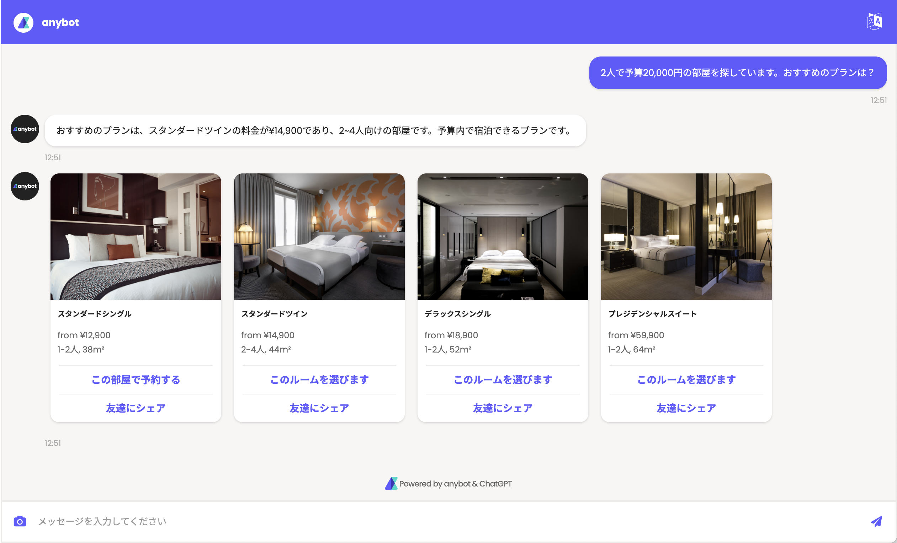Image resolution: width=897 pixels, height=543 pixels.
Task: Click the bot reply recommending スタンダードツイン
Action: click(315, 130)
